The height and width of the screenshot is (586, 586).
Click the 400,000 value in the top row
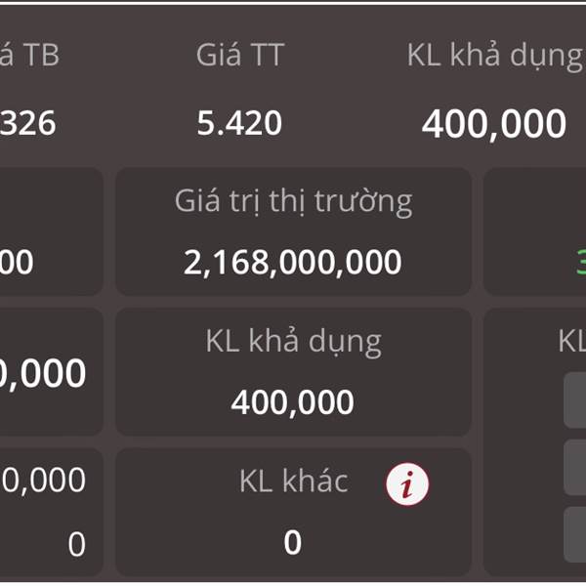493,124
